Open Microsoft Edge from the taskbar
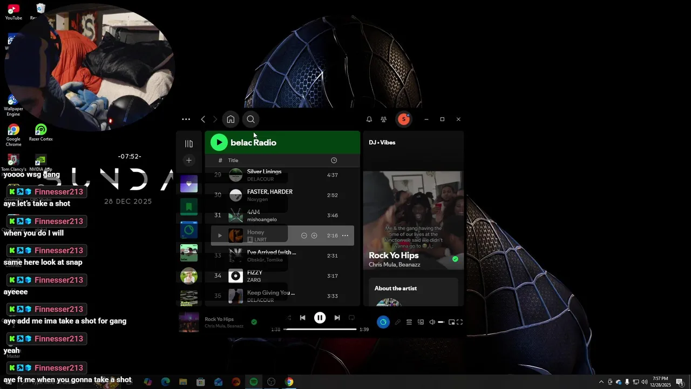Image resolution: width=691 pixels, height=389 pixels. [165, 382]
